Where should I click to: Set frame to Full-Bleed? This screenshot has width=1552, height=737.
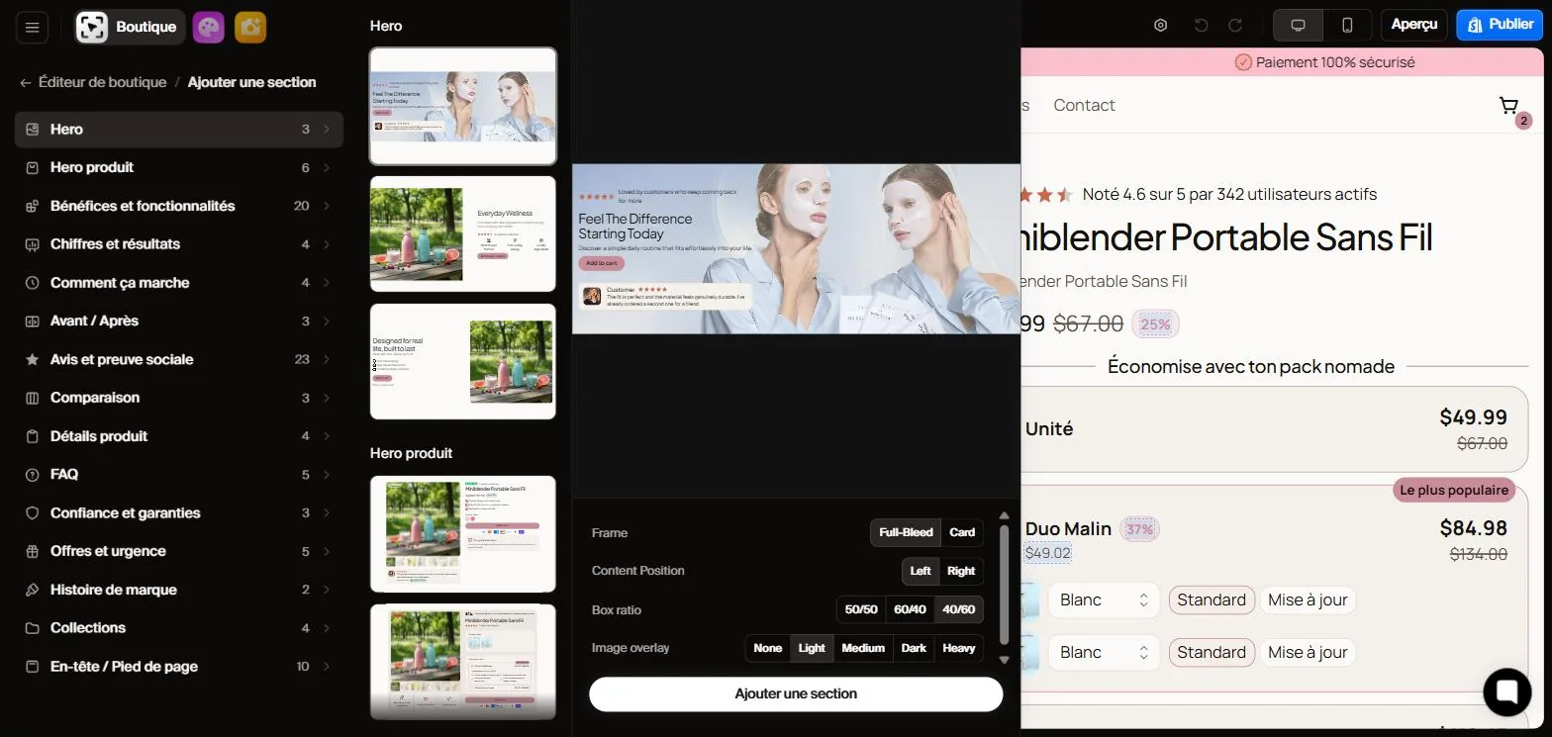click(x=906, y=533)
